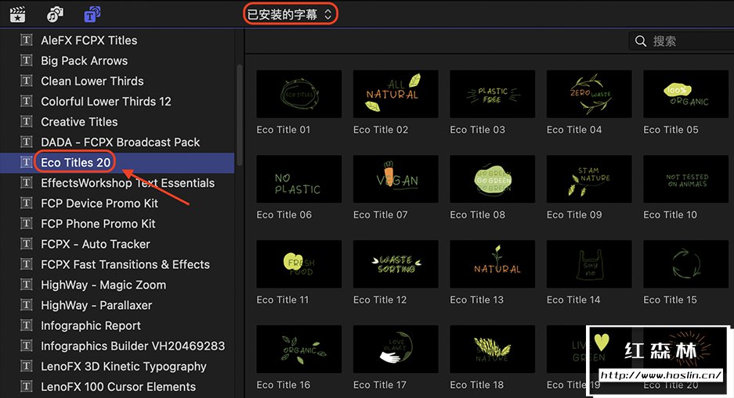The width and height of the screenshot is (734, 398).
Task: Click the title icon beside Clean Lower Thirds
Action: tap(26, 81)
